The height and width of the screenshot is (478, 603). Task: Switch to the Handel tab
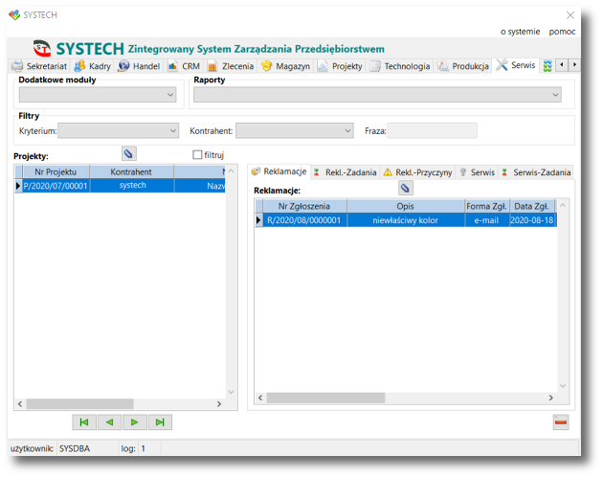(x=139, y=66)
